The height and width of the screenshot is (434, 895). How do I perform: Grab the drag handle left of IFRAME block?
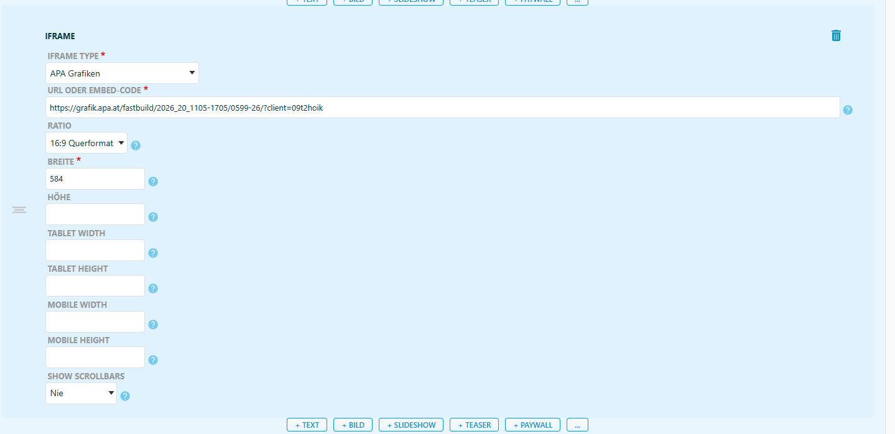[19, 210]
